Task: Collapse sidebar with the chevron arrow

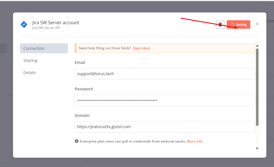Action: pos(10,95)
